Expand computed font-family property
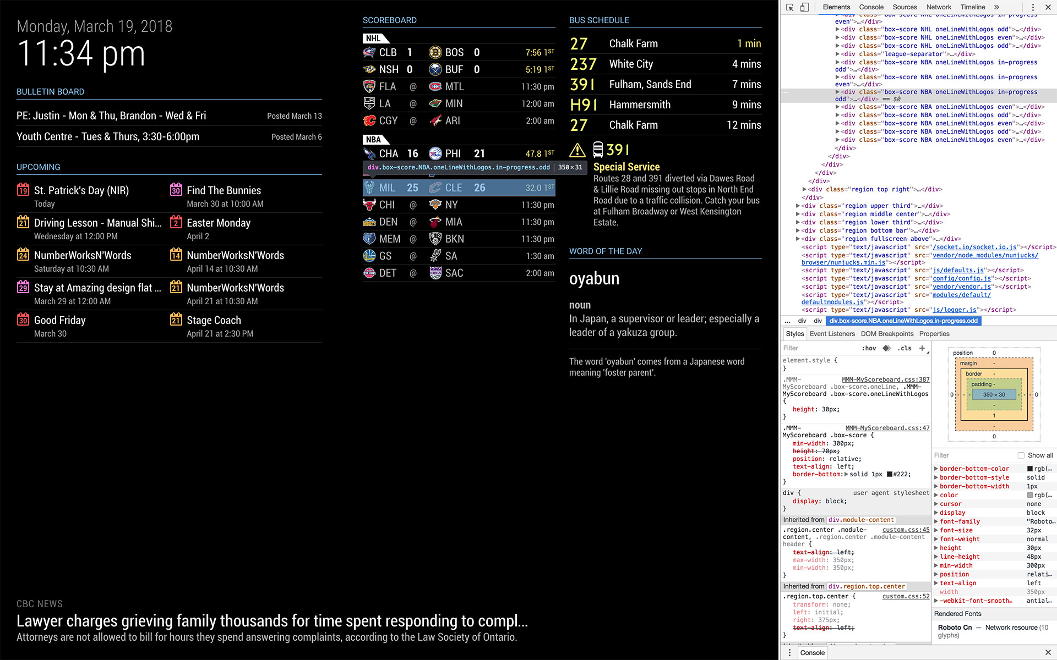Screen dimensions: 1057x660 (x=936, y=521)
